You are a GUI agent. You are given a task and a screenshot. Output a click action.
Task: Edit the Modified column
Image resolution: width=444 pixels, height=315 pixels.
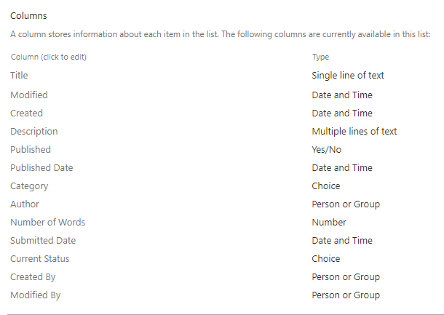[x=29, y=95]
